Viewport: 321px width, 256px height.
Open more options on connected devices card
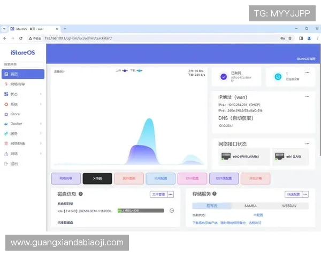pyautogui.click(x=307, y=73)
